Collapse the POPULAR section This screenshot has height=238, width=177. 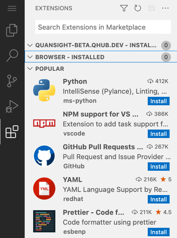coord(30,69)
